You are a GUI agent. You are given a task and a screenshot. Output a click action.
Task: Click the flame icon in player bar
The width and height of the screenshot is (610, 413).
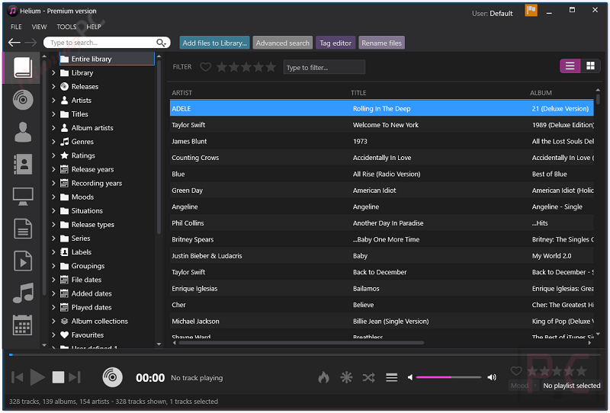tap(323, 377)
